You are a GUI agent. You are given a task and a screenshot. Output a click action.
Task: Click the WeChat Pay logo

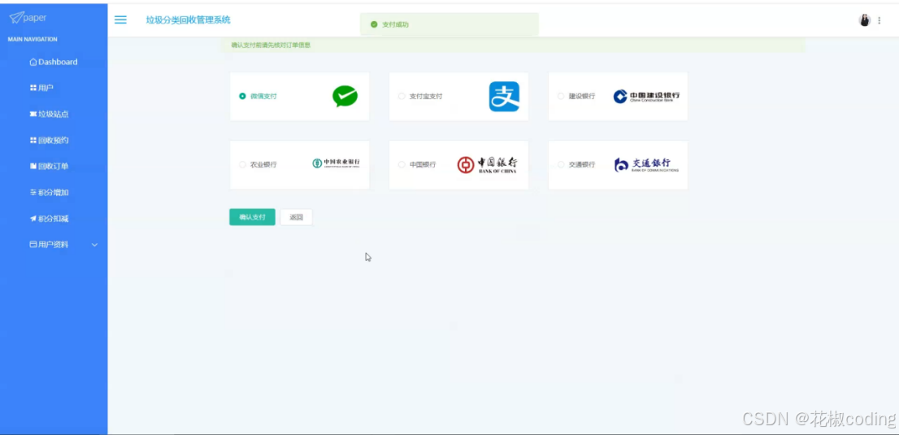[x=345, y=97]
